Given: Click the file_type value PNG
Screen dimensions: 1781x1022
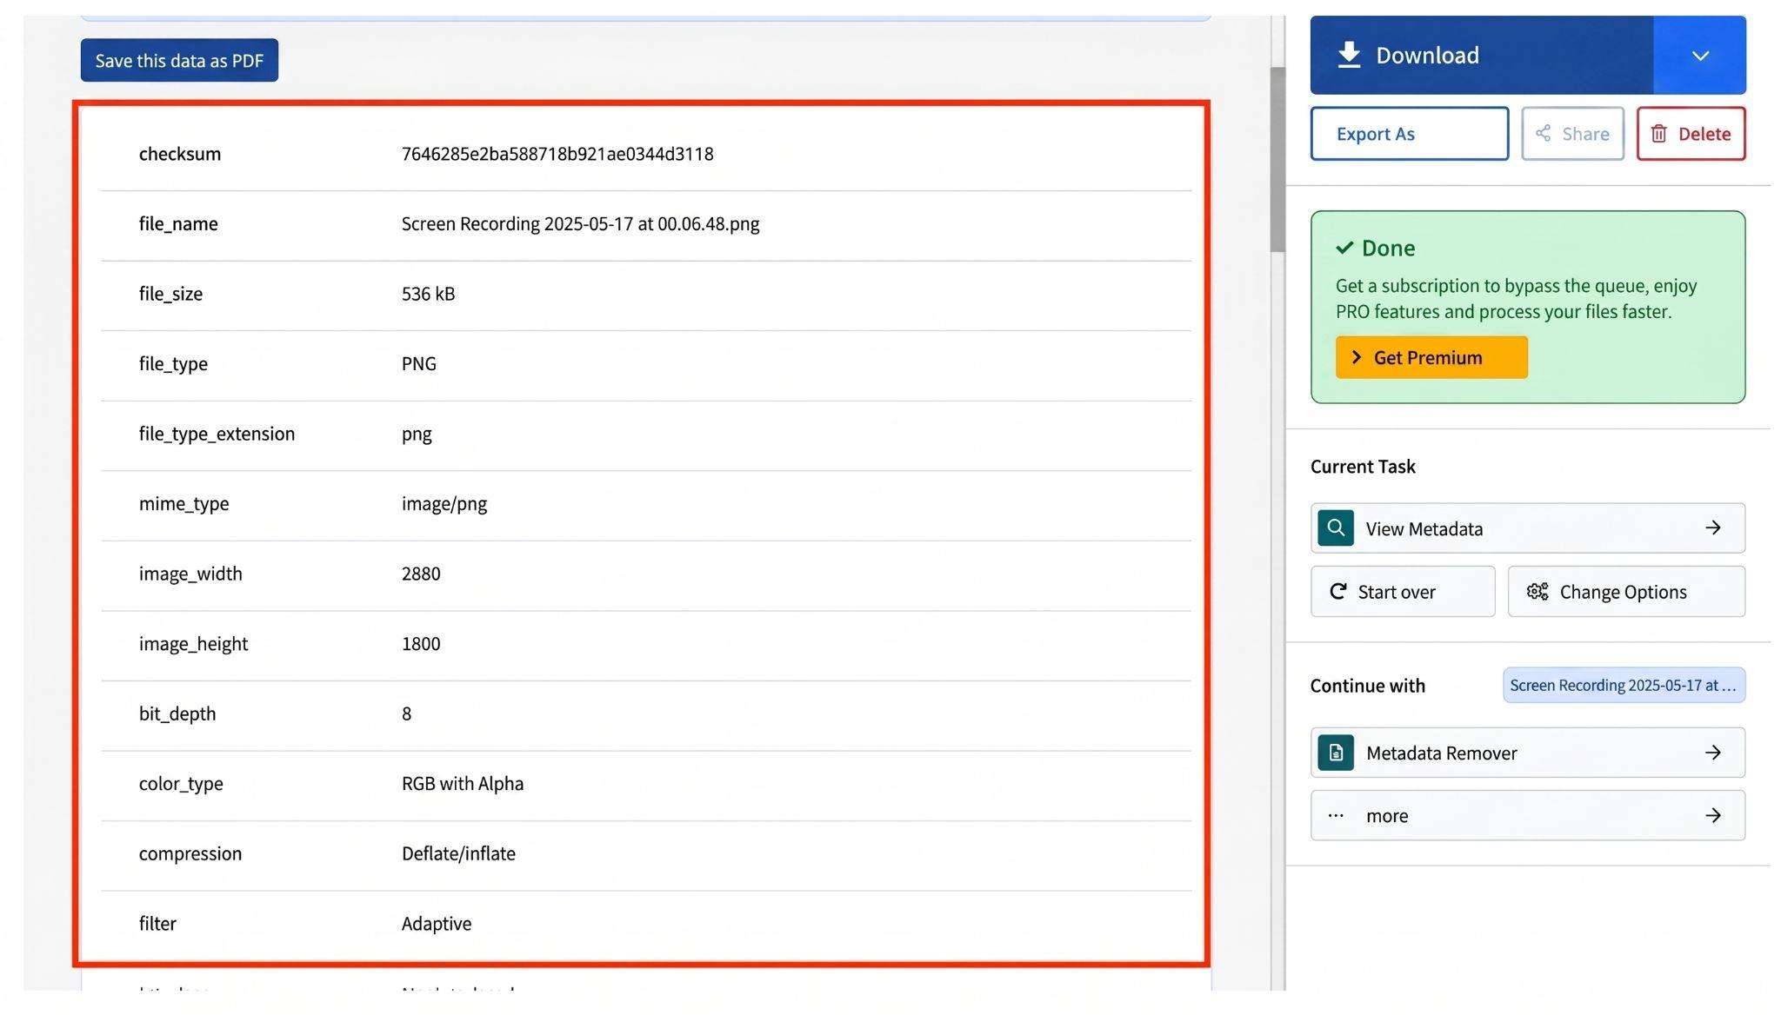Looking at the screenshot, I should click(x=419, y=363).
